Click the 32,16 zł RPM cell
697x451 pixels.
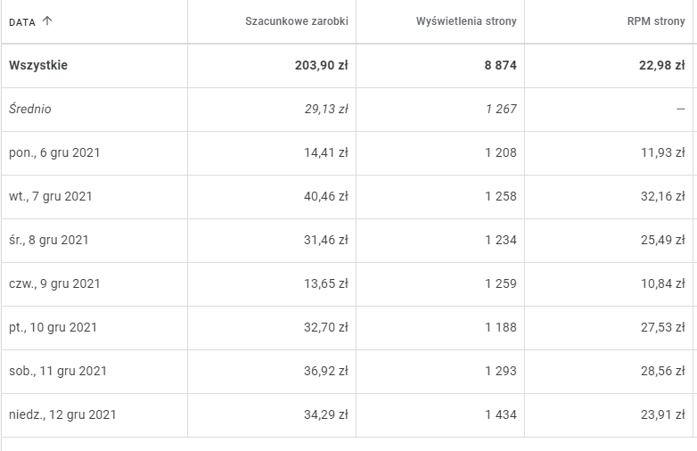[662, 196]
